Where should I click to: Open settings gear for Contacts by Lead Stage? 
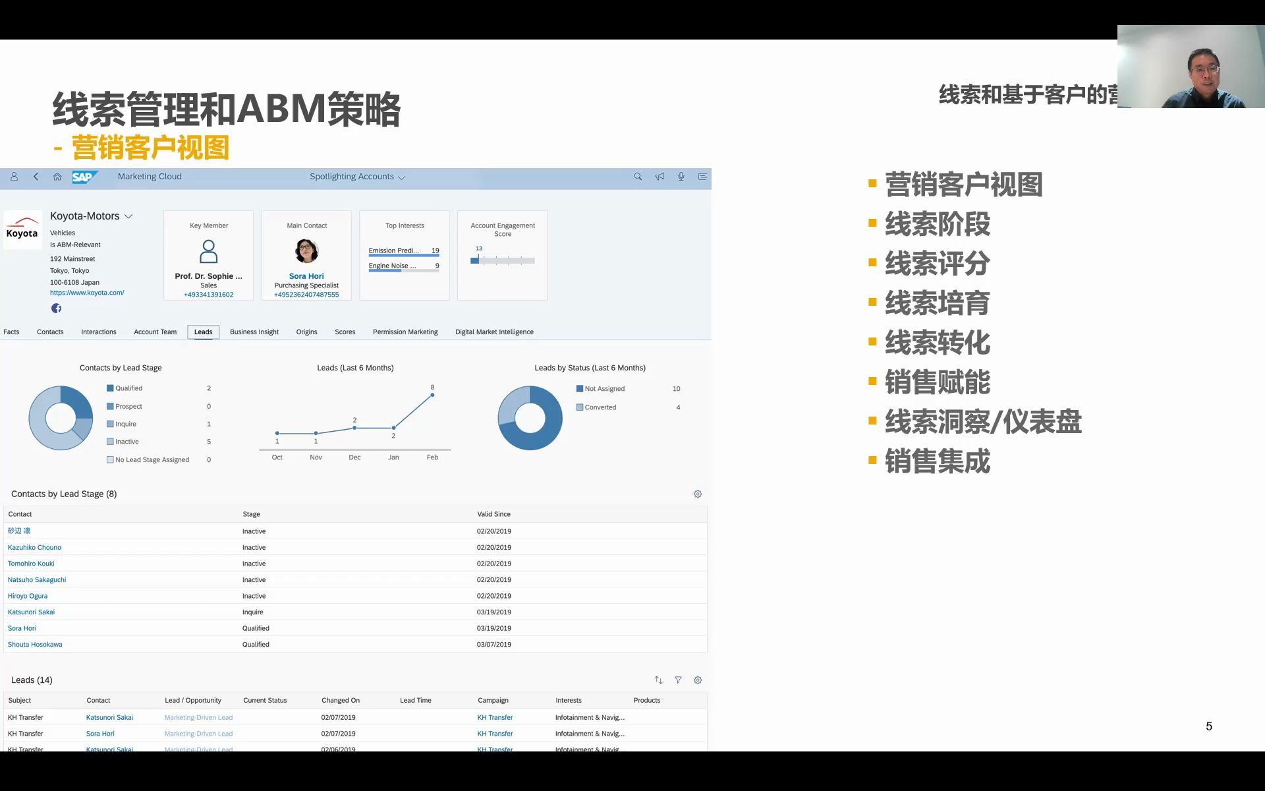point(697,493)
